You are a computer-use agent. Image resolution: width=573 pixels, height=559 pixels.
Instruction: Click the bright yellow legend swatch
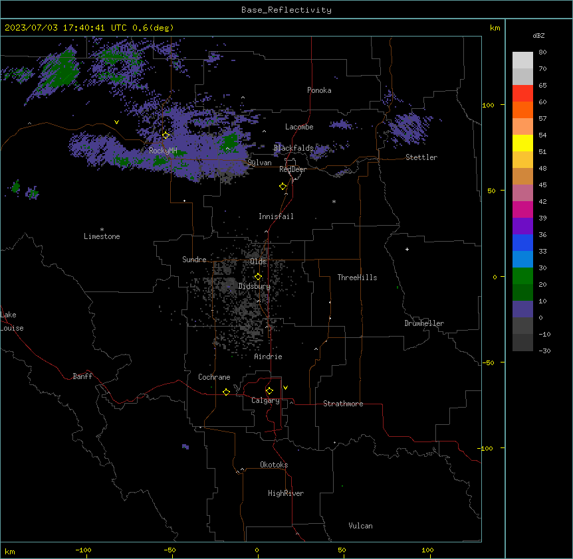pos(522,143)
